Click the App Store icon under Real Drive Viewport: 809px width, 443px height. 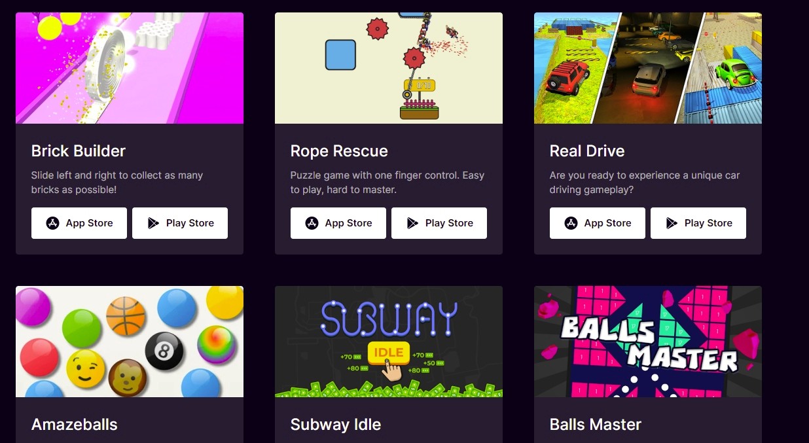click(571, 223)
